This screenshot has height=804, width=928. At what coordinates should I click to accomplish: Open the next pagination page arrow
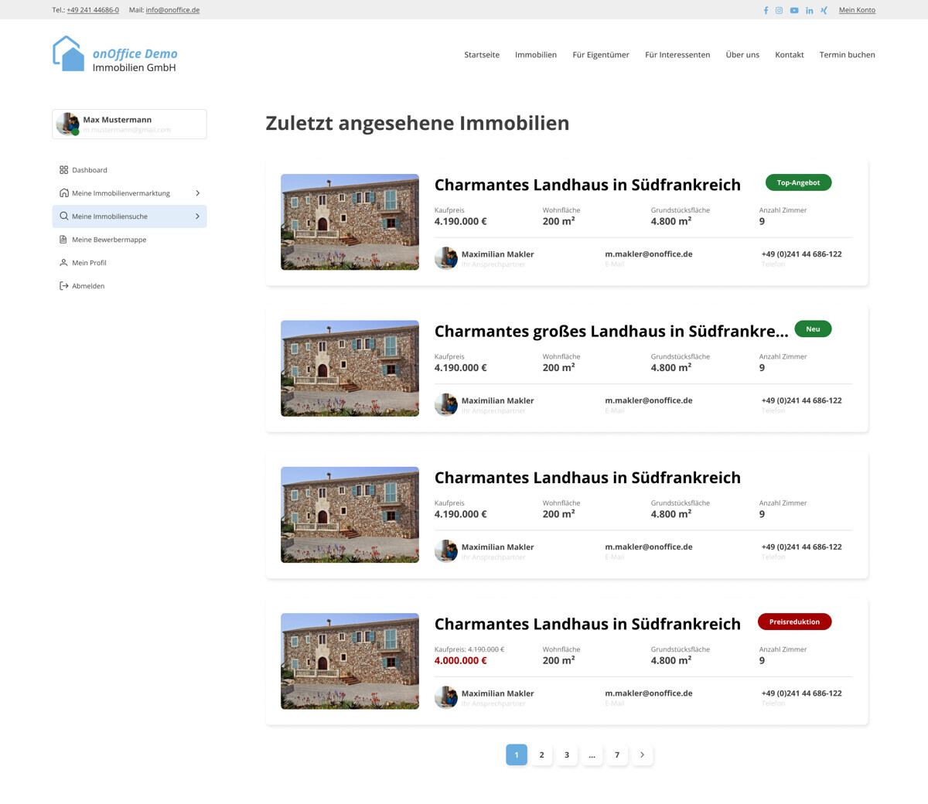(x=642, y=755)
